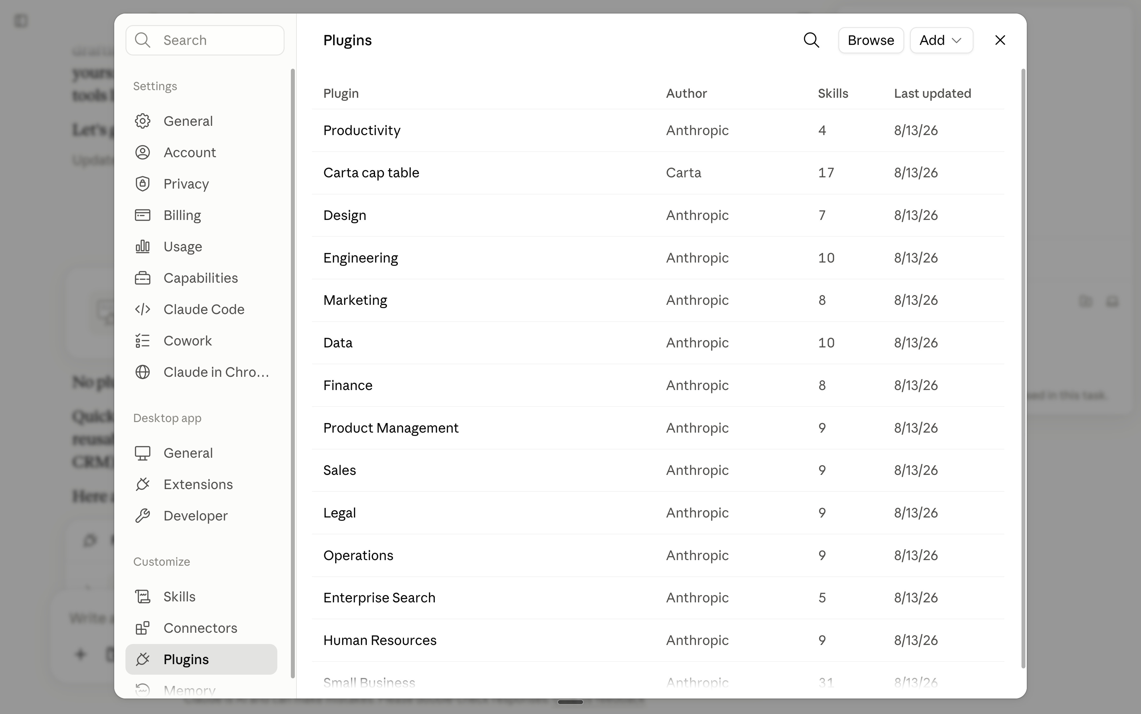Click the Developer wrench icon
Viewport: 1141px width, 714px height.
[143, 516]
